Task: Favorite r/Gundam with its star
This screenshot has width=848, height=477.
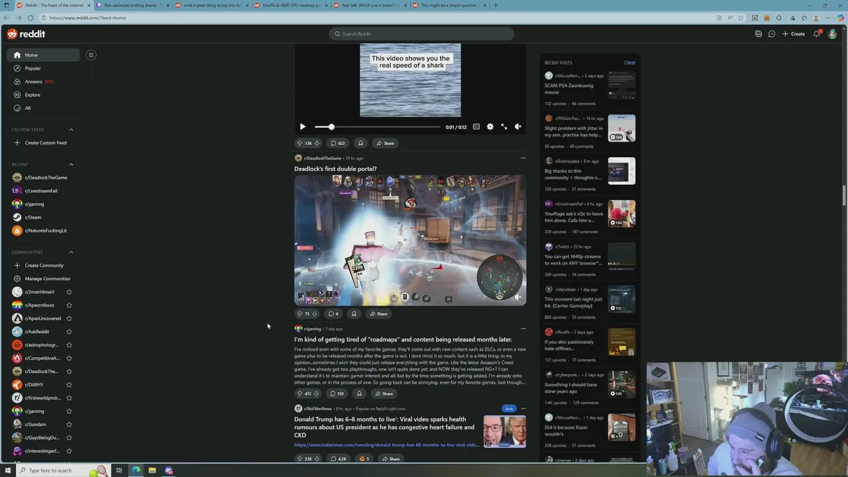Action: (x=69, y=425)
